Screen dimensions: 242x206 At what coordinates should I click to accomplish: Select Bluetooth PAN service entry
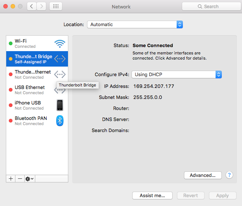click(31, 121)
